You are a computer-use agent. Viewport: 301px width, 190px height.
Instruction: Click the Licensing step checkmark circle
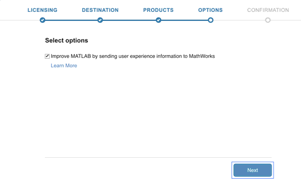click(x=42, y=20)
